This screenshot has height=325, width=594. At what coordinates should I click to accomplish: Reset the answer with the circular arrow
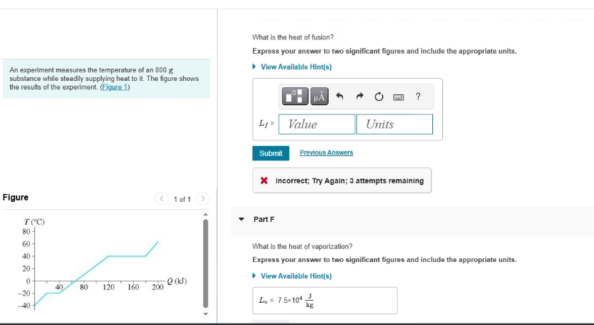click(x=379, y=97)
